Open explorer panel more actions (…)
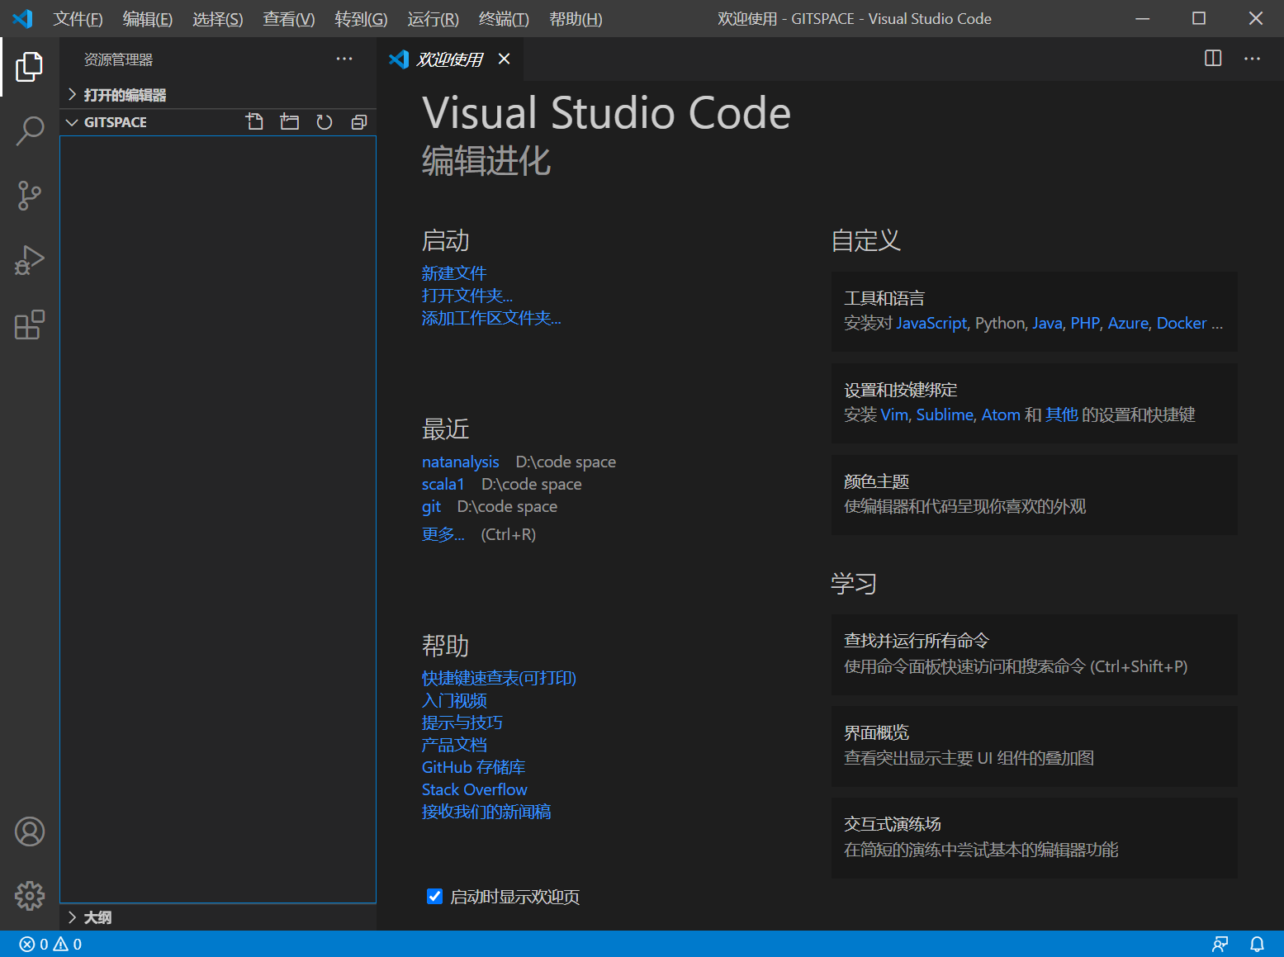This screenshot has height=957, width=1284. (344, 59)
